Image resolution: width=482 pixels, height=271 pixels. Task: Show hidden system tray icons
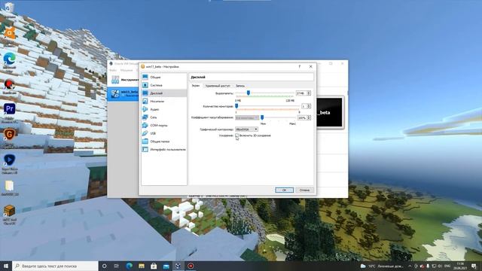point(410,266)
